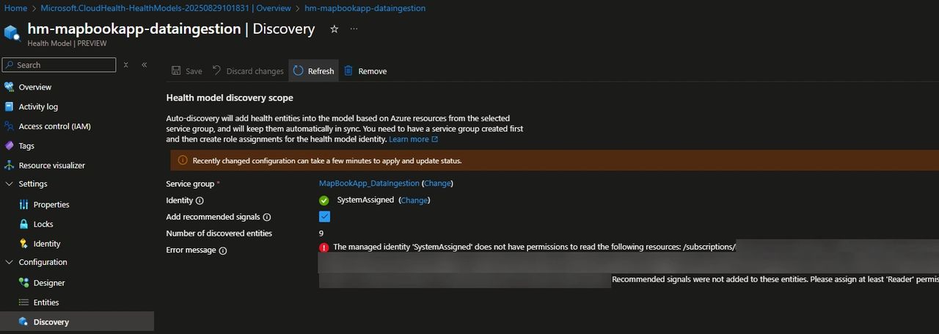Uncheck Add recommended signals checkbox
The width and height of the screenshot is (939, 334).
(324, 217)
